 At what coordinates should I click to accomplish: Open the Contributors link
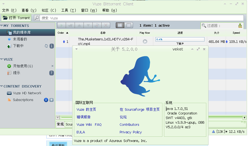(x=129, y=125)
